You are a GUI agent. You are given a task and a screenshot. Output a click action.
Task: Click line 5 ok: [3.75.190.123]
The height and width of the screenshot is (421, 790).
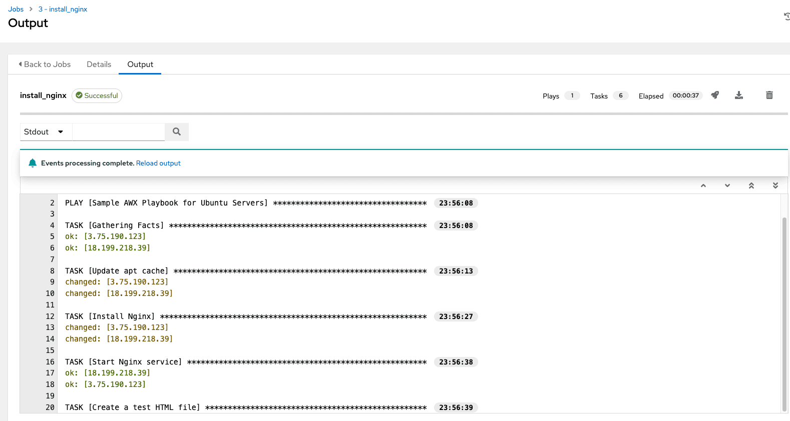[106, 236]
